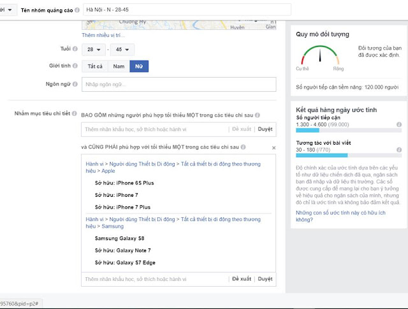Select Tất cả gender option
The image size is (408, 309).
click(95, 66)
